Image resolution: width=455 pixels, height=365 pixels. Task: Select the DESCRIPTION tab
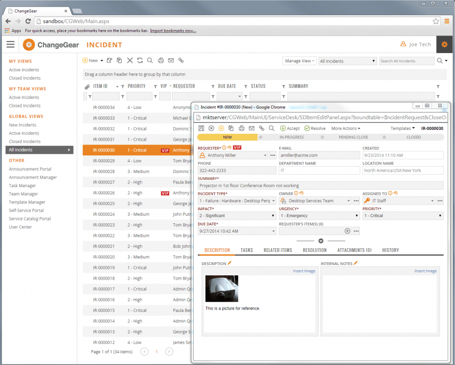[x=217, y=250]
